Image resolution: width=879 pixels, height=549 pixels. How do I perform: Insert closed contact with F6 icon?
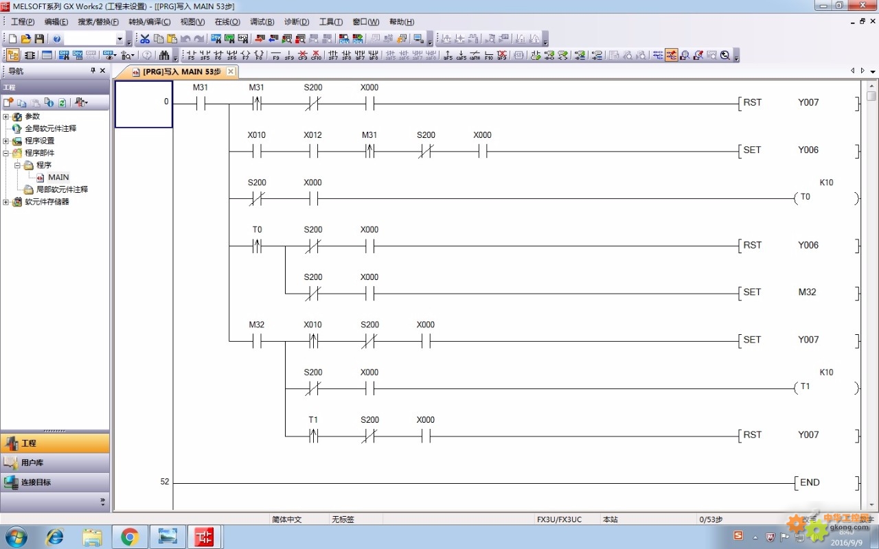click(x=218, y=56)
